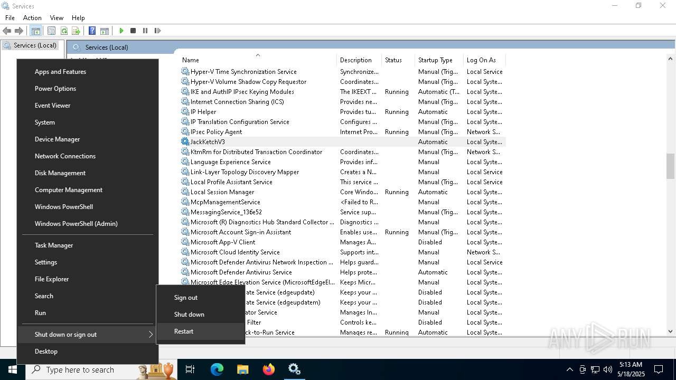This screenshot has height=380, width=676.
Task: Click the Windows Start button
Action: pyautogui.click(x=13, y=369)
